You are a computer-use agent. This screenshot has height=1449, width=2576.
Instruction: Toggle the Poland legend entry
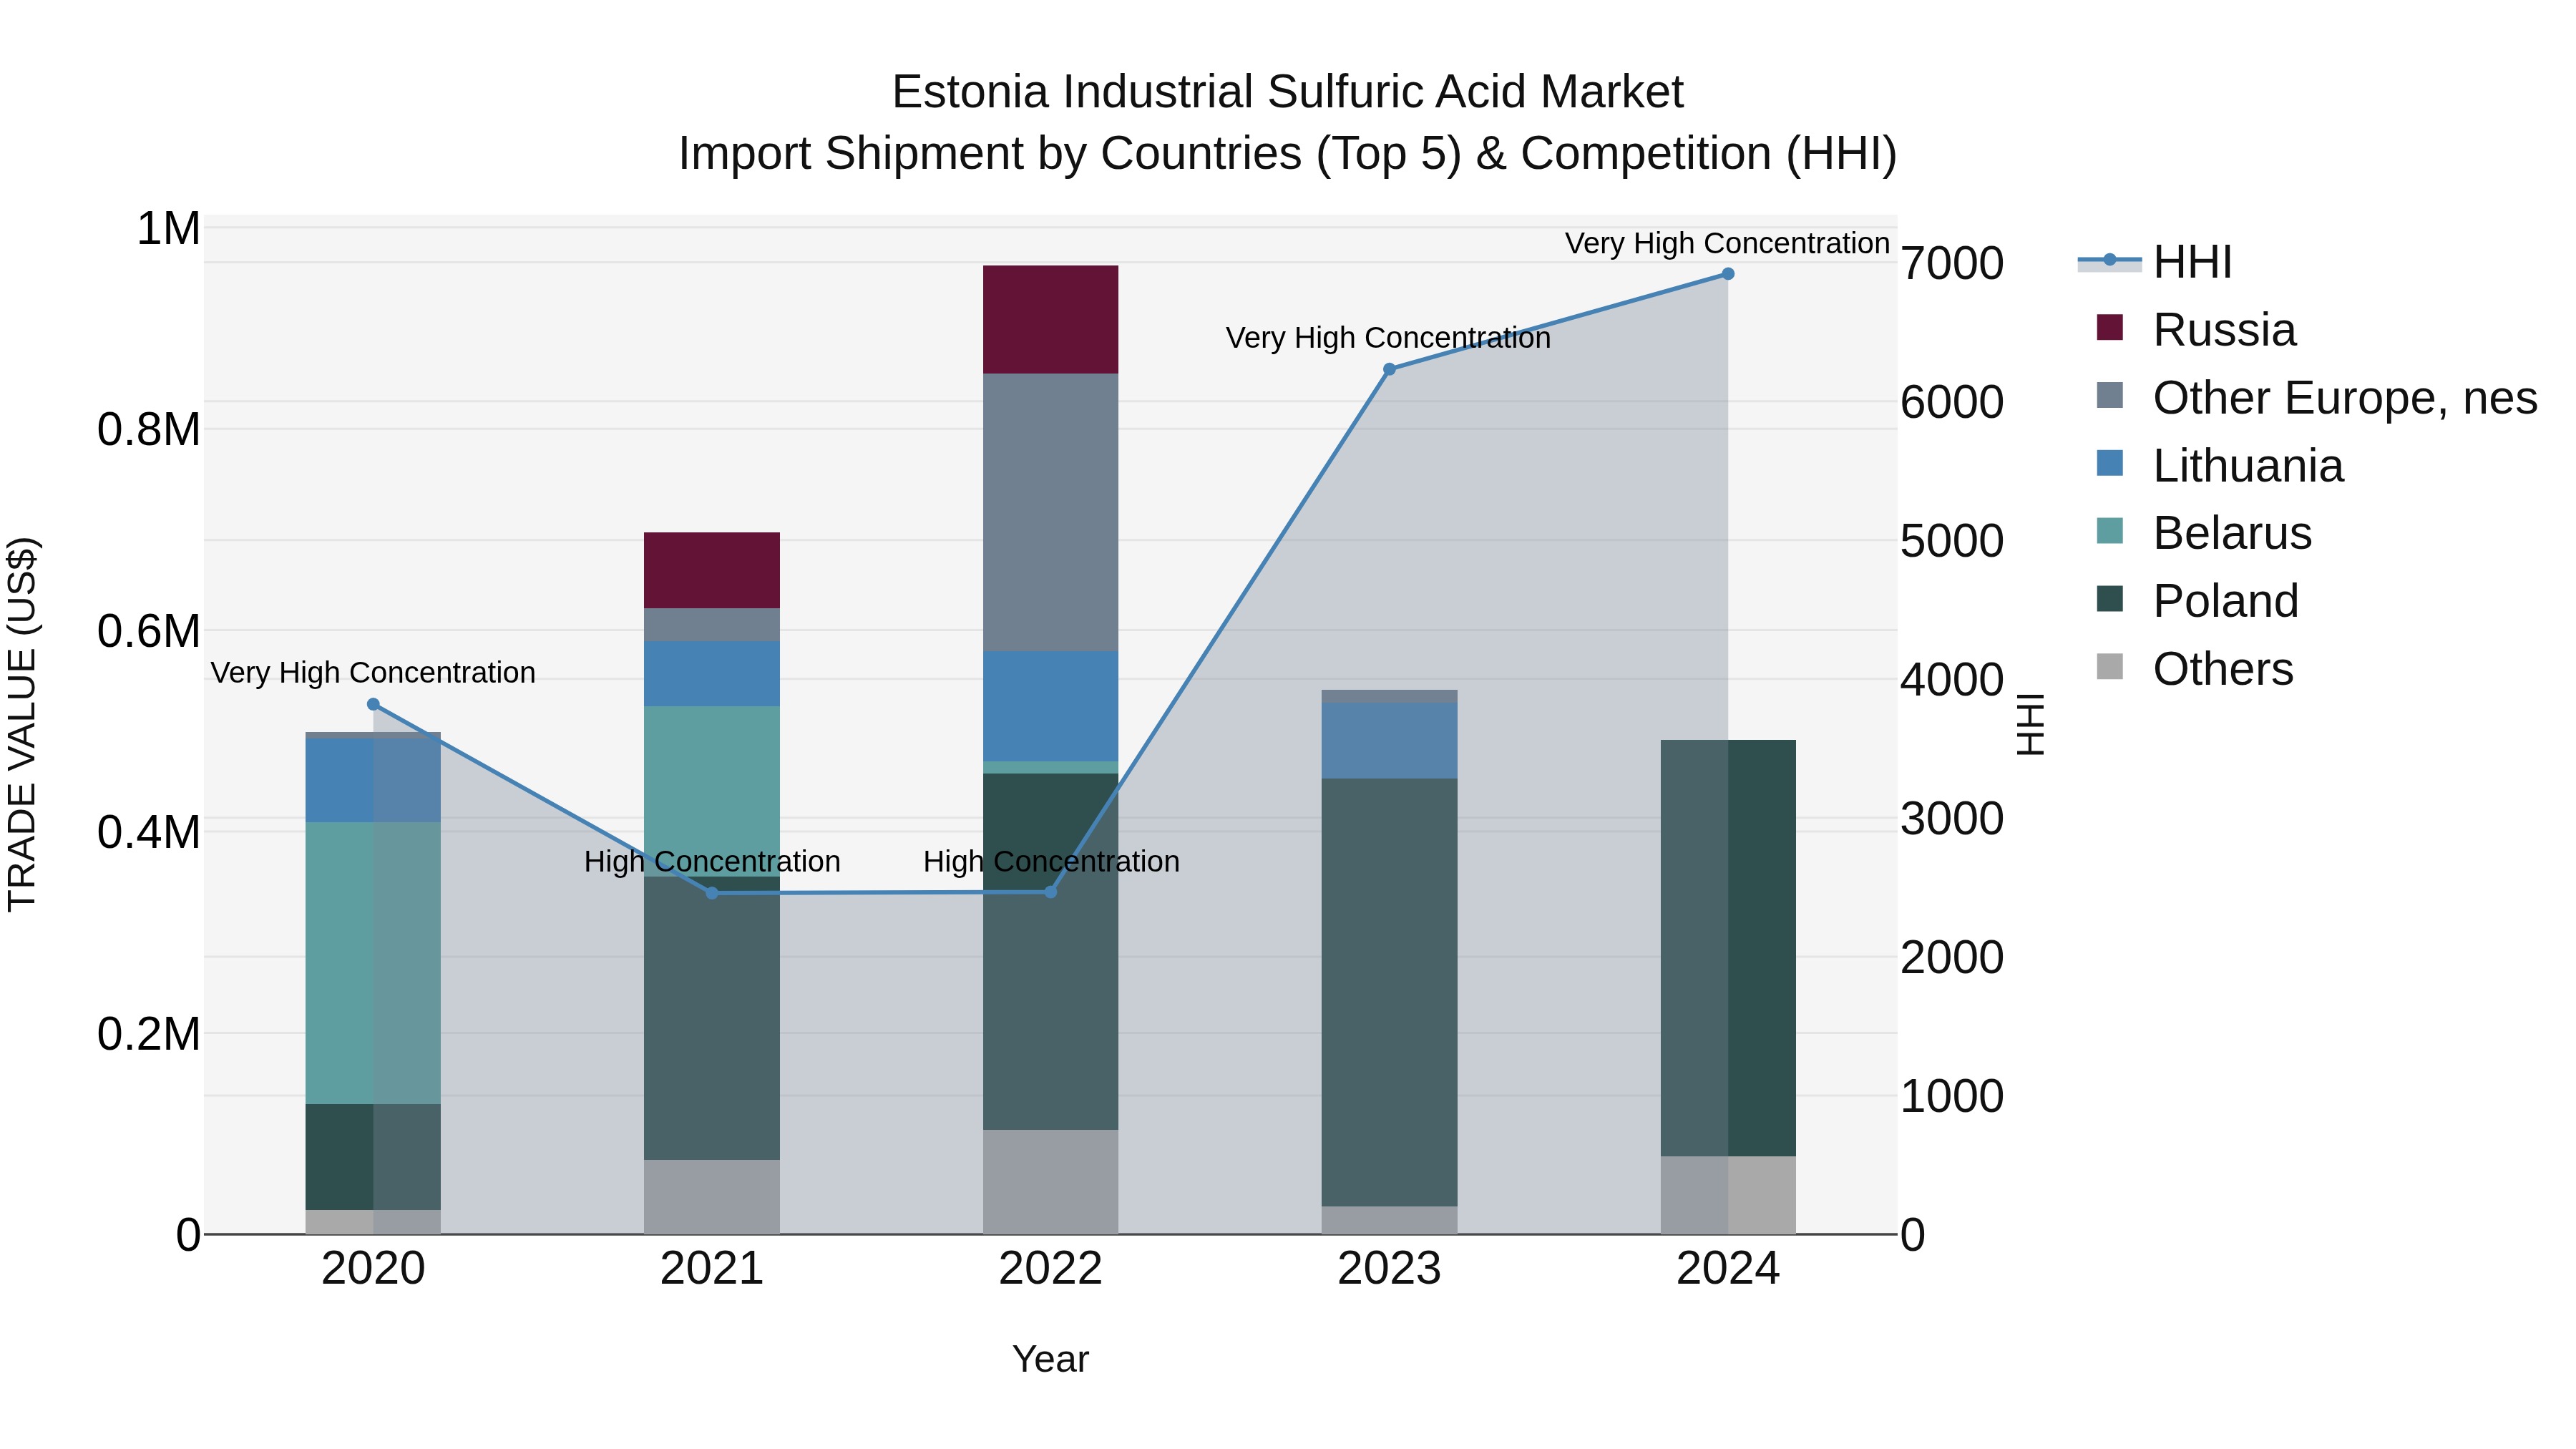[2198, 601]
